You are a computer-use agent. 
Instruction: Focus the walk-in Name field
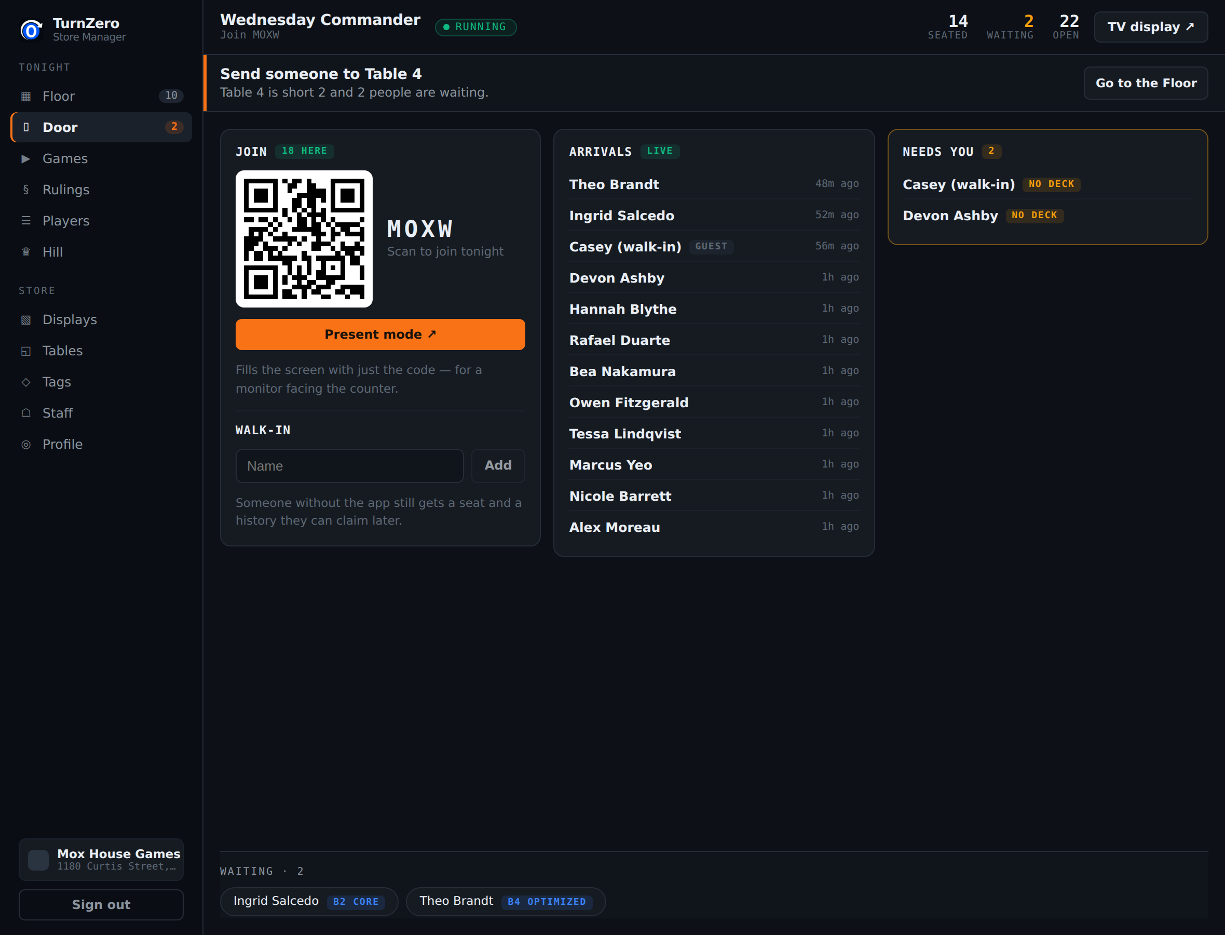coord(349,466)
